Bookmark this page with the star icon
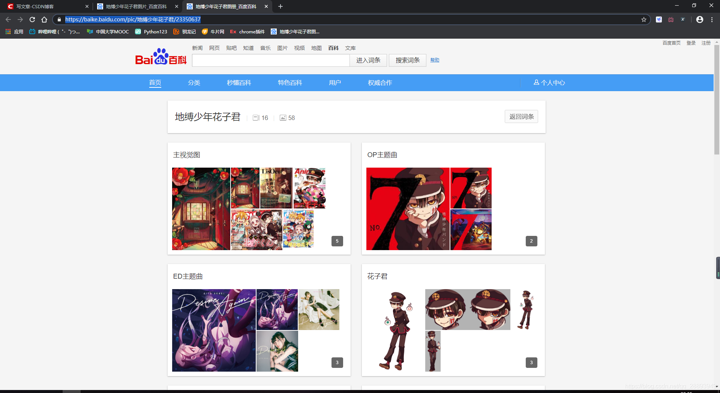The width and height of the screenshot is (720, 393). tap(644, 19)
